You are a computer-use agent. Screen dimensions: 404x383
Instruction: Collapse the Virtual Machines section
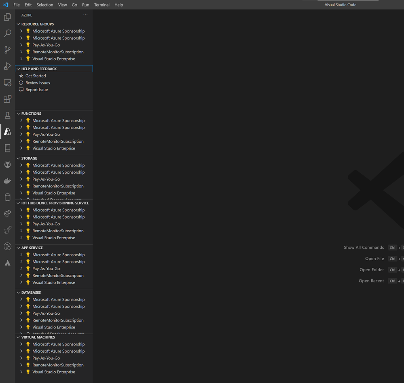[18, 337]
